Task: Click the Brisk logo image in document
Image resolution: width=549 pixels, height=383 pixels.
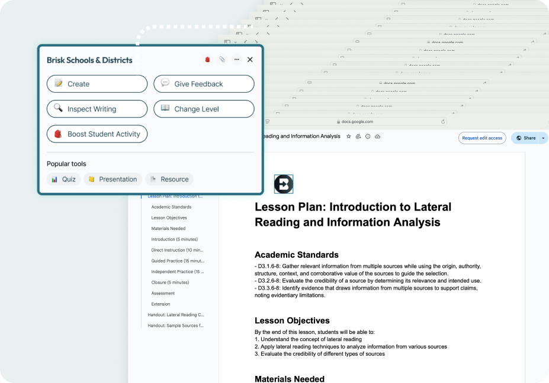Action: pyautogui.click(x=283, y=184)
